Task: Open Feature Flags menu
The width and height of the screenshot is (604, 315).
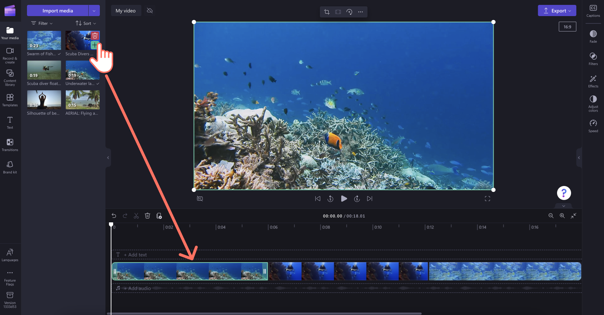Action: tap(10, 278)
